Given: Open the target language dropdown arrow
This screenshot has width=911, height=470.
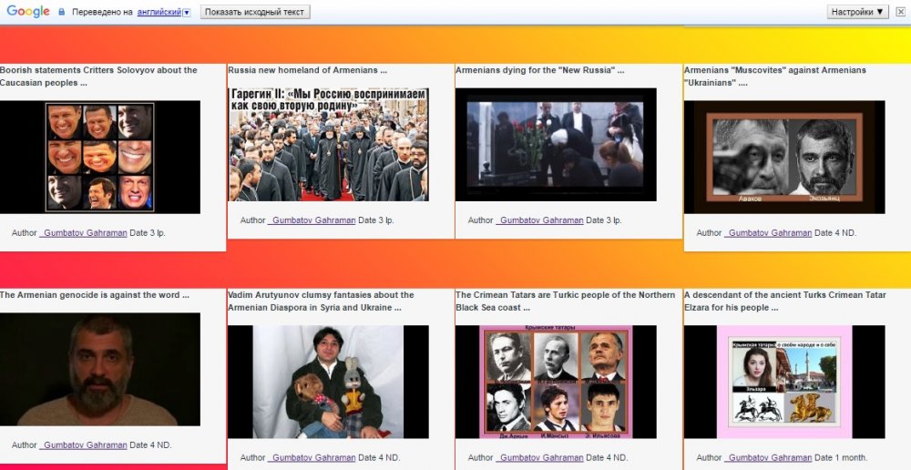Looking at the screenshot, I should coord(187,13).
